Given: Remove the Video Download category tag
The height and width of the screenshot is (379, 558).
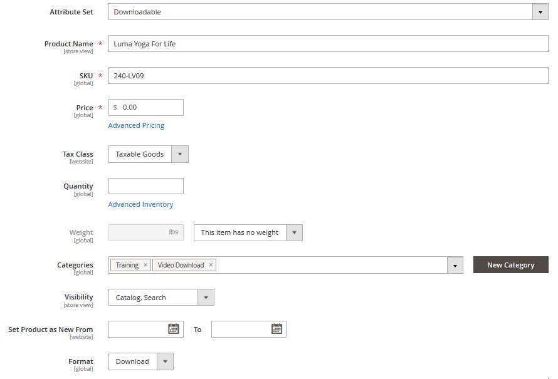Looking at the screenshot, I should coord(211,265).
